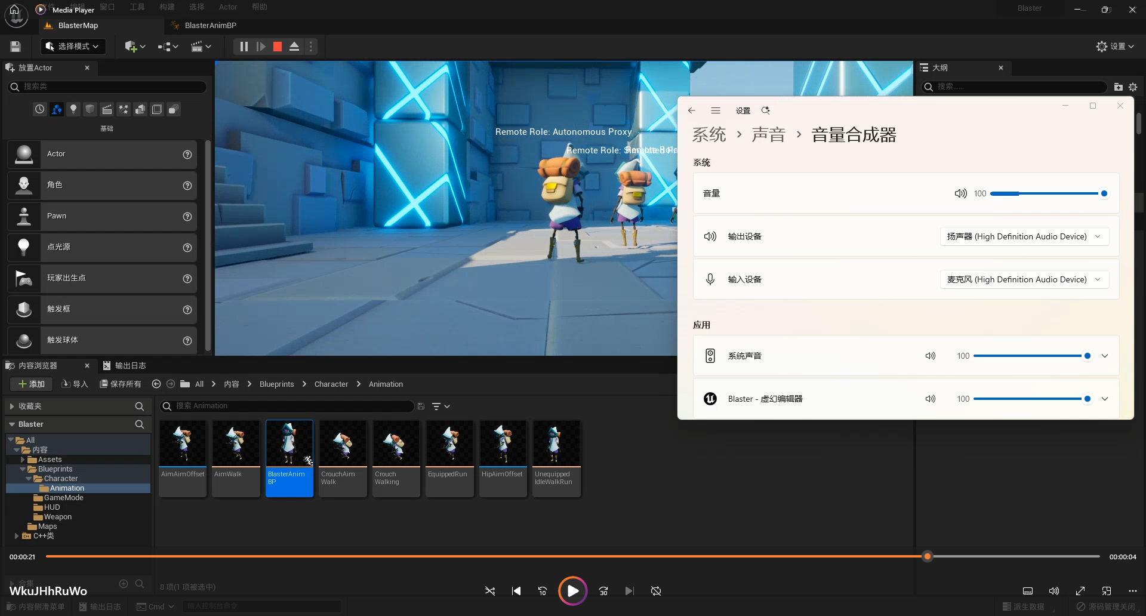The image size is (1146, 616).
Task: Switch to the BlasterAnimBP tab
Action: [210, 26]
